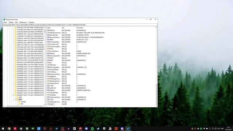
Task: Open the Файл menu
Action: coord(5,22)
